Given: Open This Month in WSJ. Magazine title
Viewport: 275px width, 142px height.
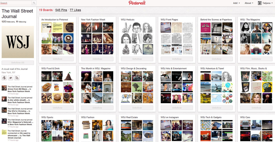Looking at the screenshot, I should [96, 69].
